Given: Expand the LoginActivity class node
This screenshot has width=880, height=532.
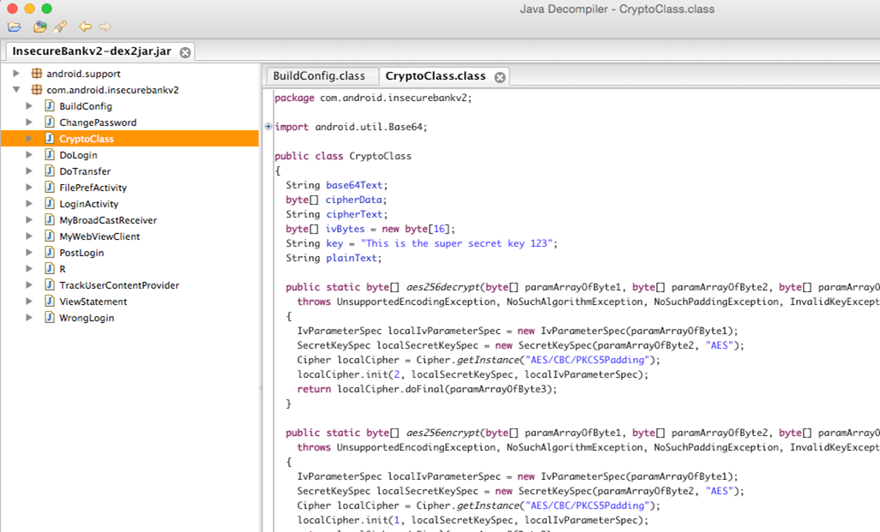Looking at the screenshot, I should click(x=29, y=204).
